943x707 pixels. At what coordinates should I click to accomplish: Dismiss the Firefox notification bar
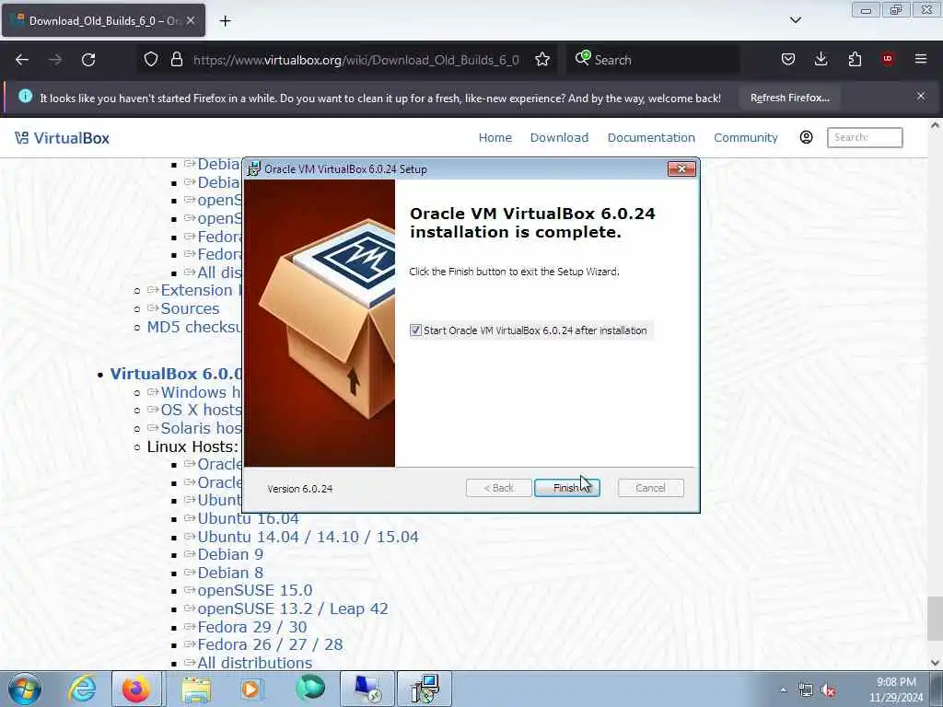coord(921,96)
